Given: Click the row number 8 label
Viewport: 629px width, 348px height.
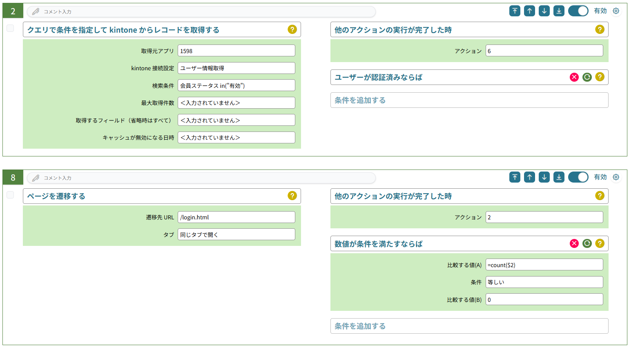Looking at the screenshot, I should pyautogui.click(x=13, y=177).
